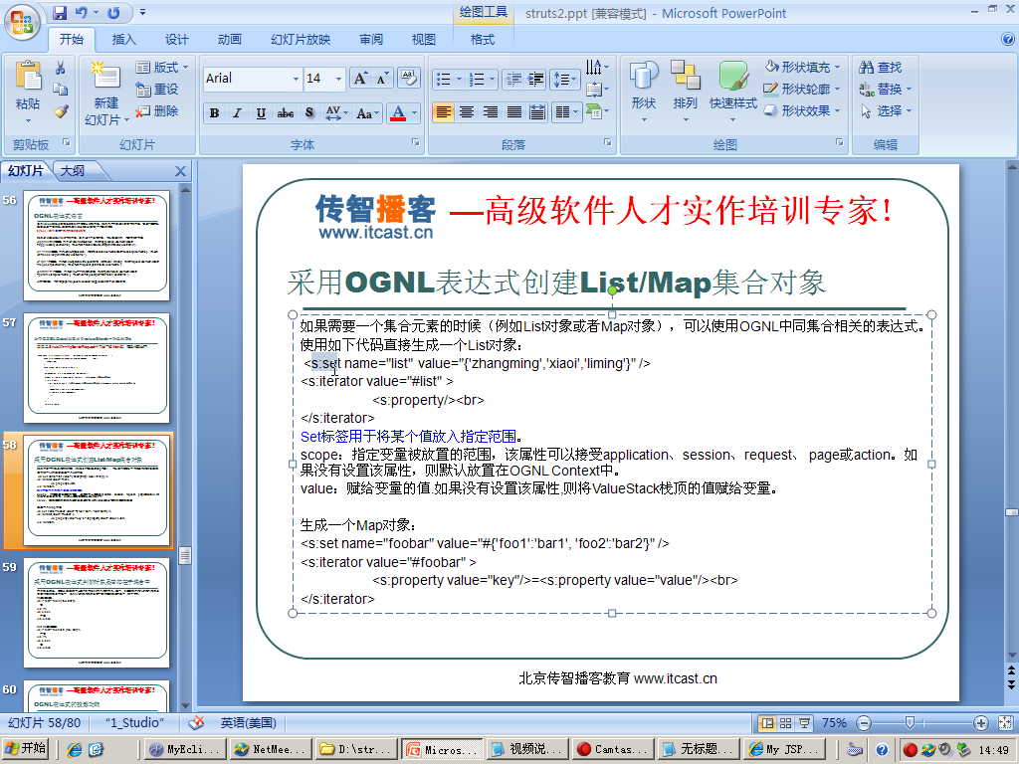Image resolution: width=1019 pixels, height=764 pixels.
Task: Delete the slide (删除)
Action: pyautogui.click(x=157, y=111)
